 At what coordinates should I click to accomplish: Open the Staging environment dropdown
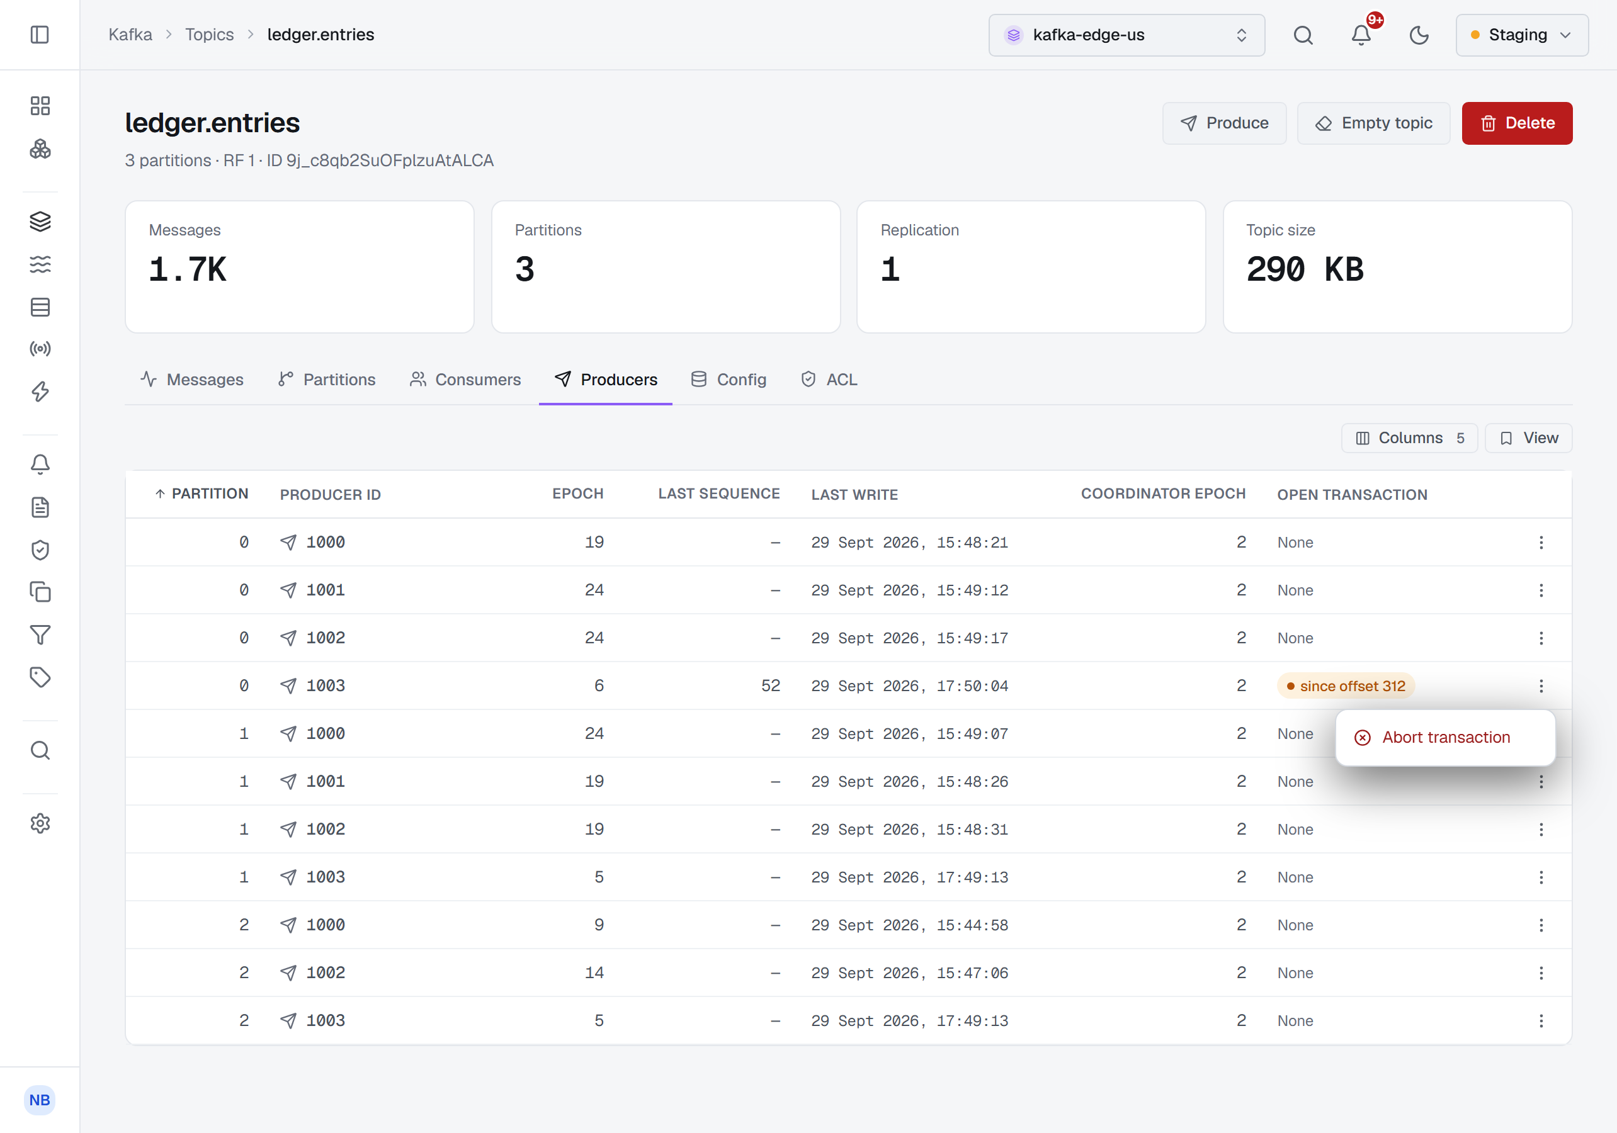[1522, 35]
